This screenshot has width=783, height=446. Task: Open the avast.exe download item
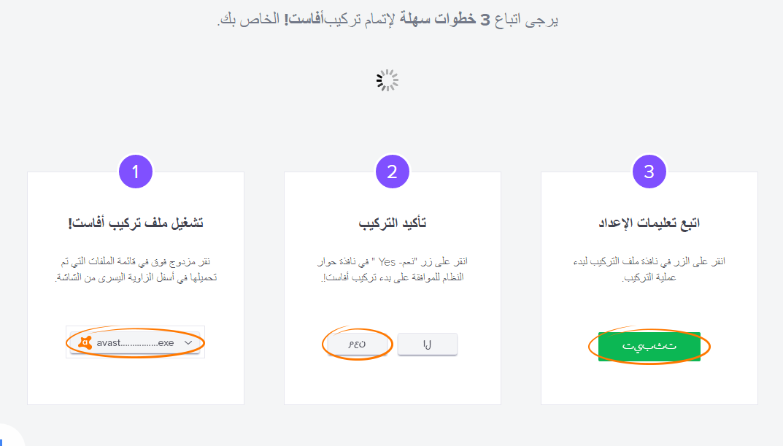(135, 343)
